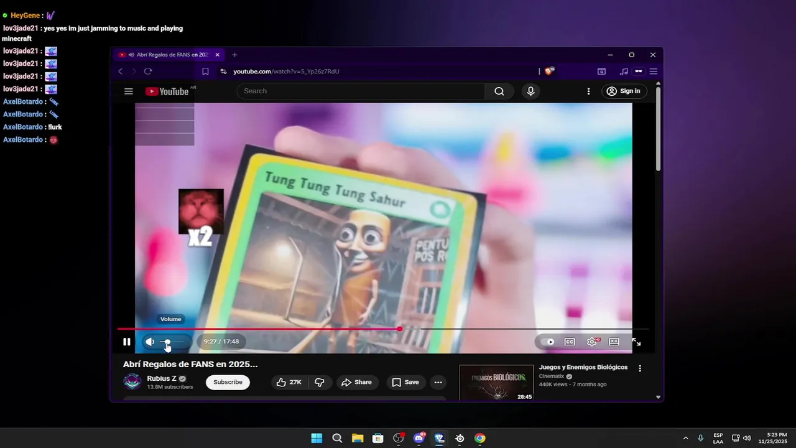Enter full screen mode
This screenshot has height=448, width=796.
(636, 342)
